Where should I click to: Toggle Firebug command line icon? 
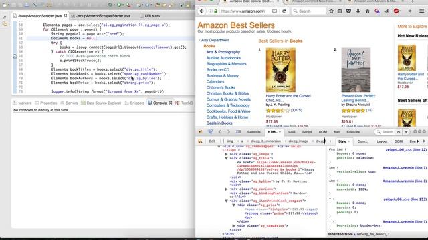tap(238, 132)
